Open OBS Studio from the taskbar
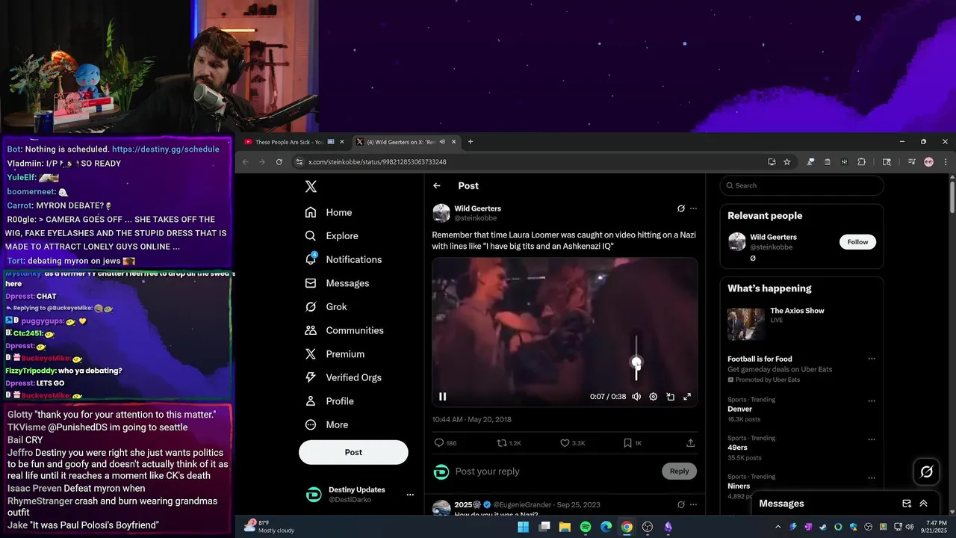 click(648, 527)
